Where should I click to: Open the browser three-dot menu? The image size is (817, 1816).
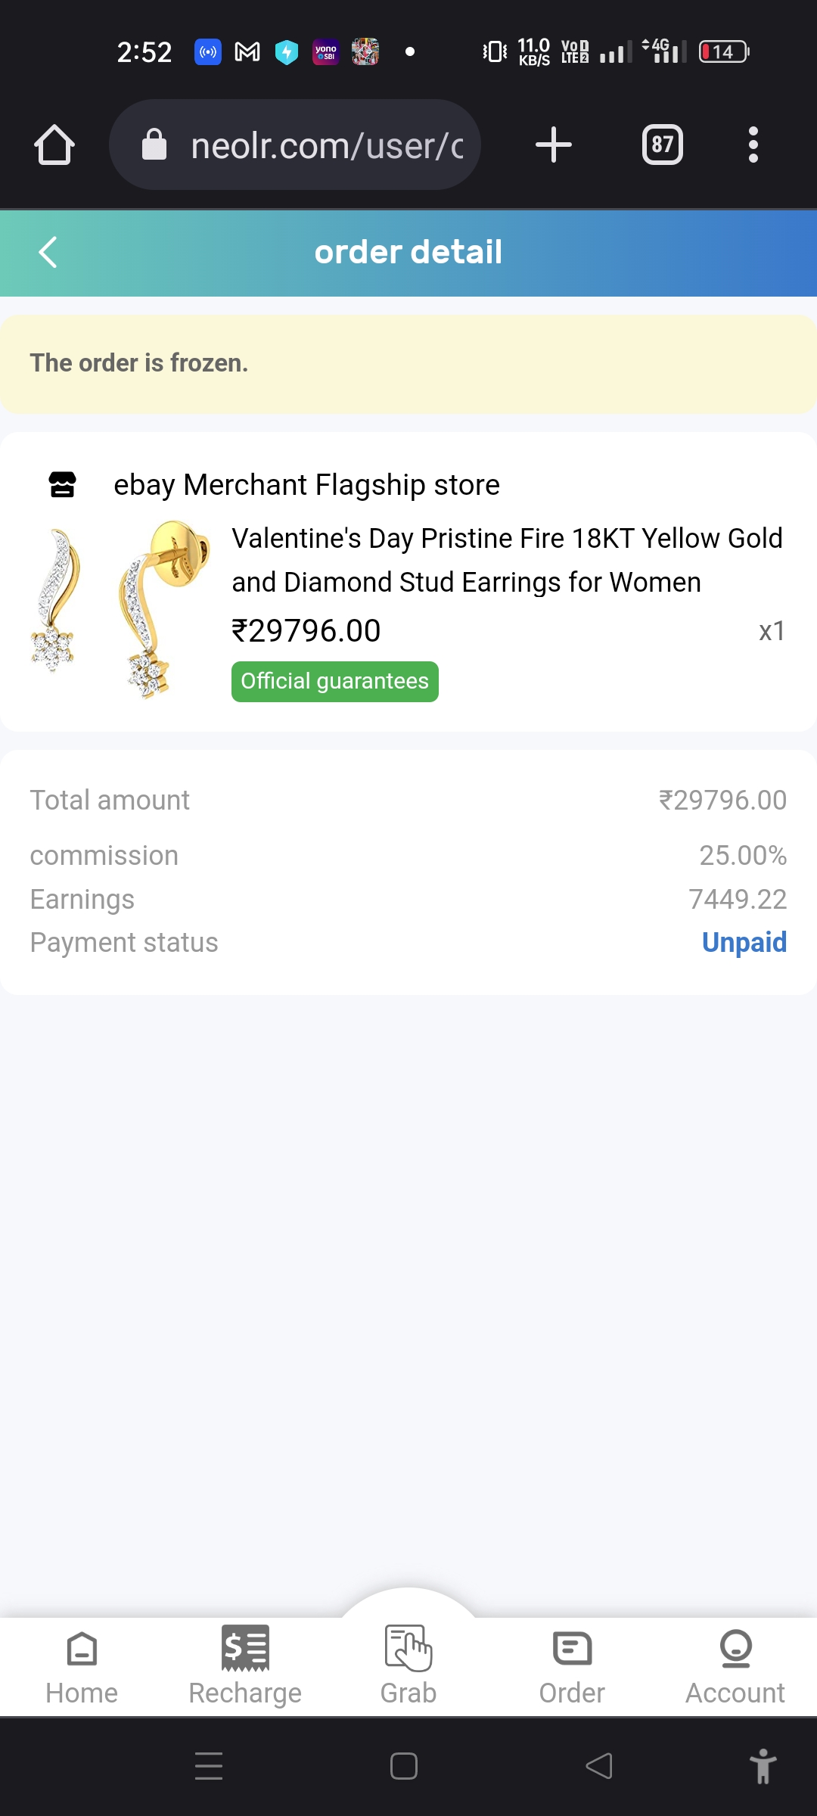753,145
